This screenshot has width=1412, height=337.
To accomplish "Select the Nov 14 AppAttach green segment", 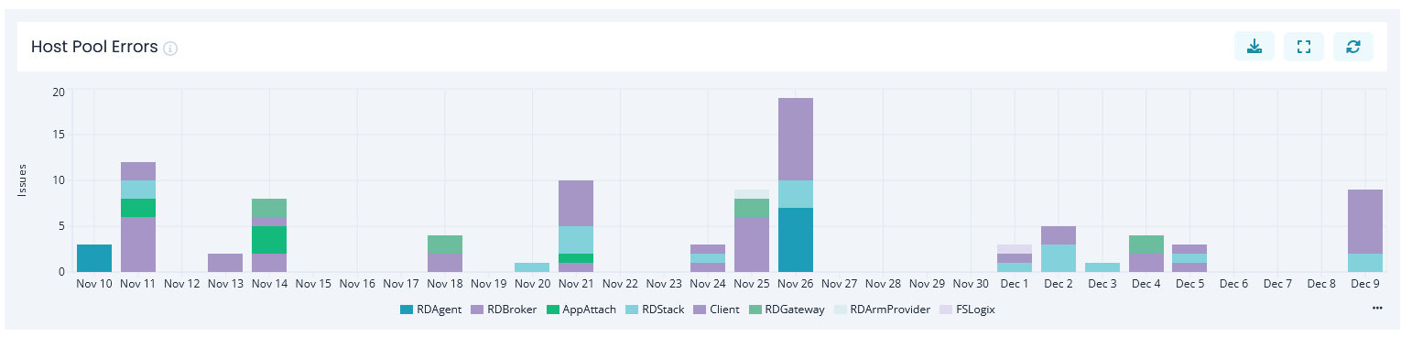I will 269,240.
